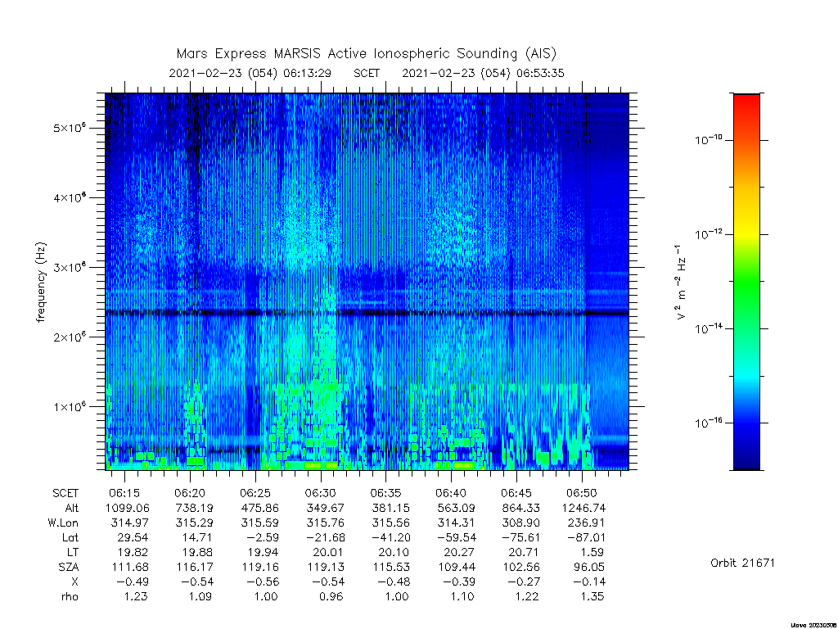Screen dimensions: 838x629
Task: Click the W.Lon row header
Action: point(63,523)
